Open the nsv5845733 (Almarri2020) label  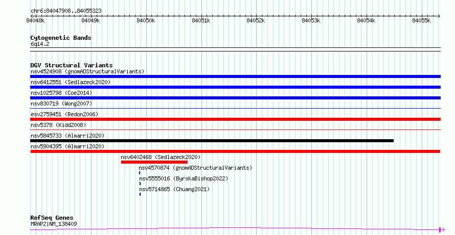(67, 136)
